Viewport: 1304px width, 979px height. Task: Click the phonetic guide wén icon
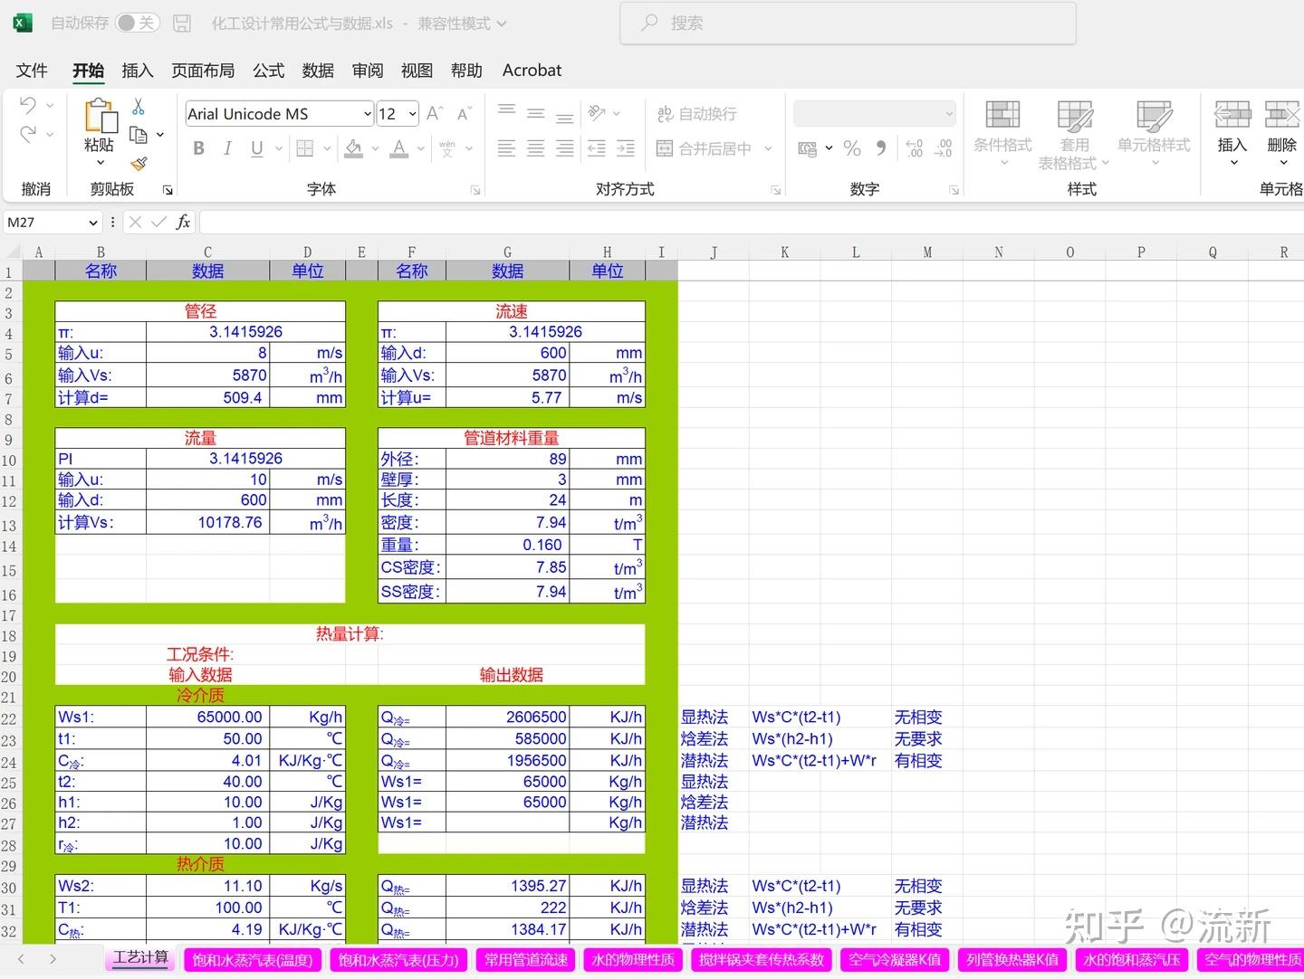446,148
